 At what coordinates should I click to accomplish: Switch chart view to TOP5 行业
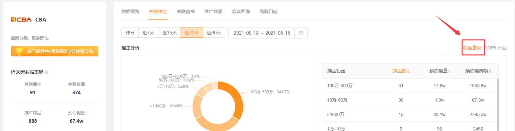pos(496,48)
